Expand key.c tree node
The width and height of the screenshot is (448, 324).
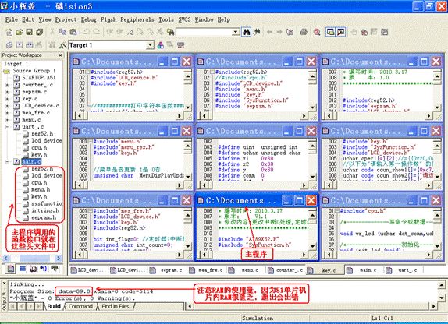point(8,99)
